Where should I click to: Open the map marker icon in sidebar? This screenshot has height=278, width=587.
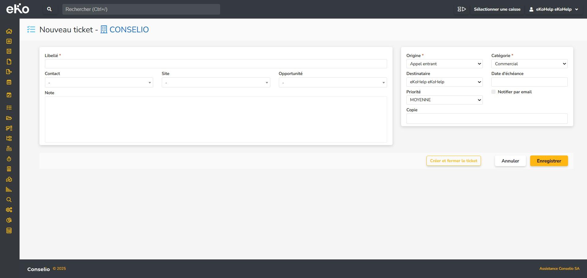[9, 179]
